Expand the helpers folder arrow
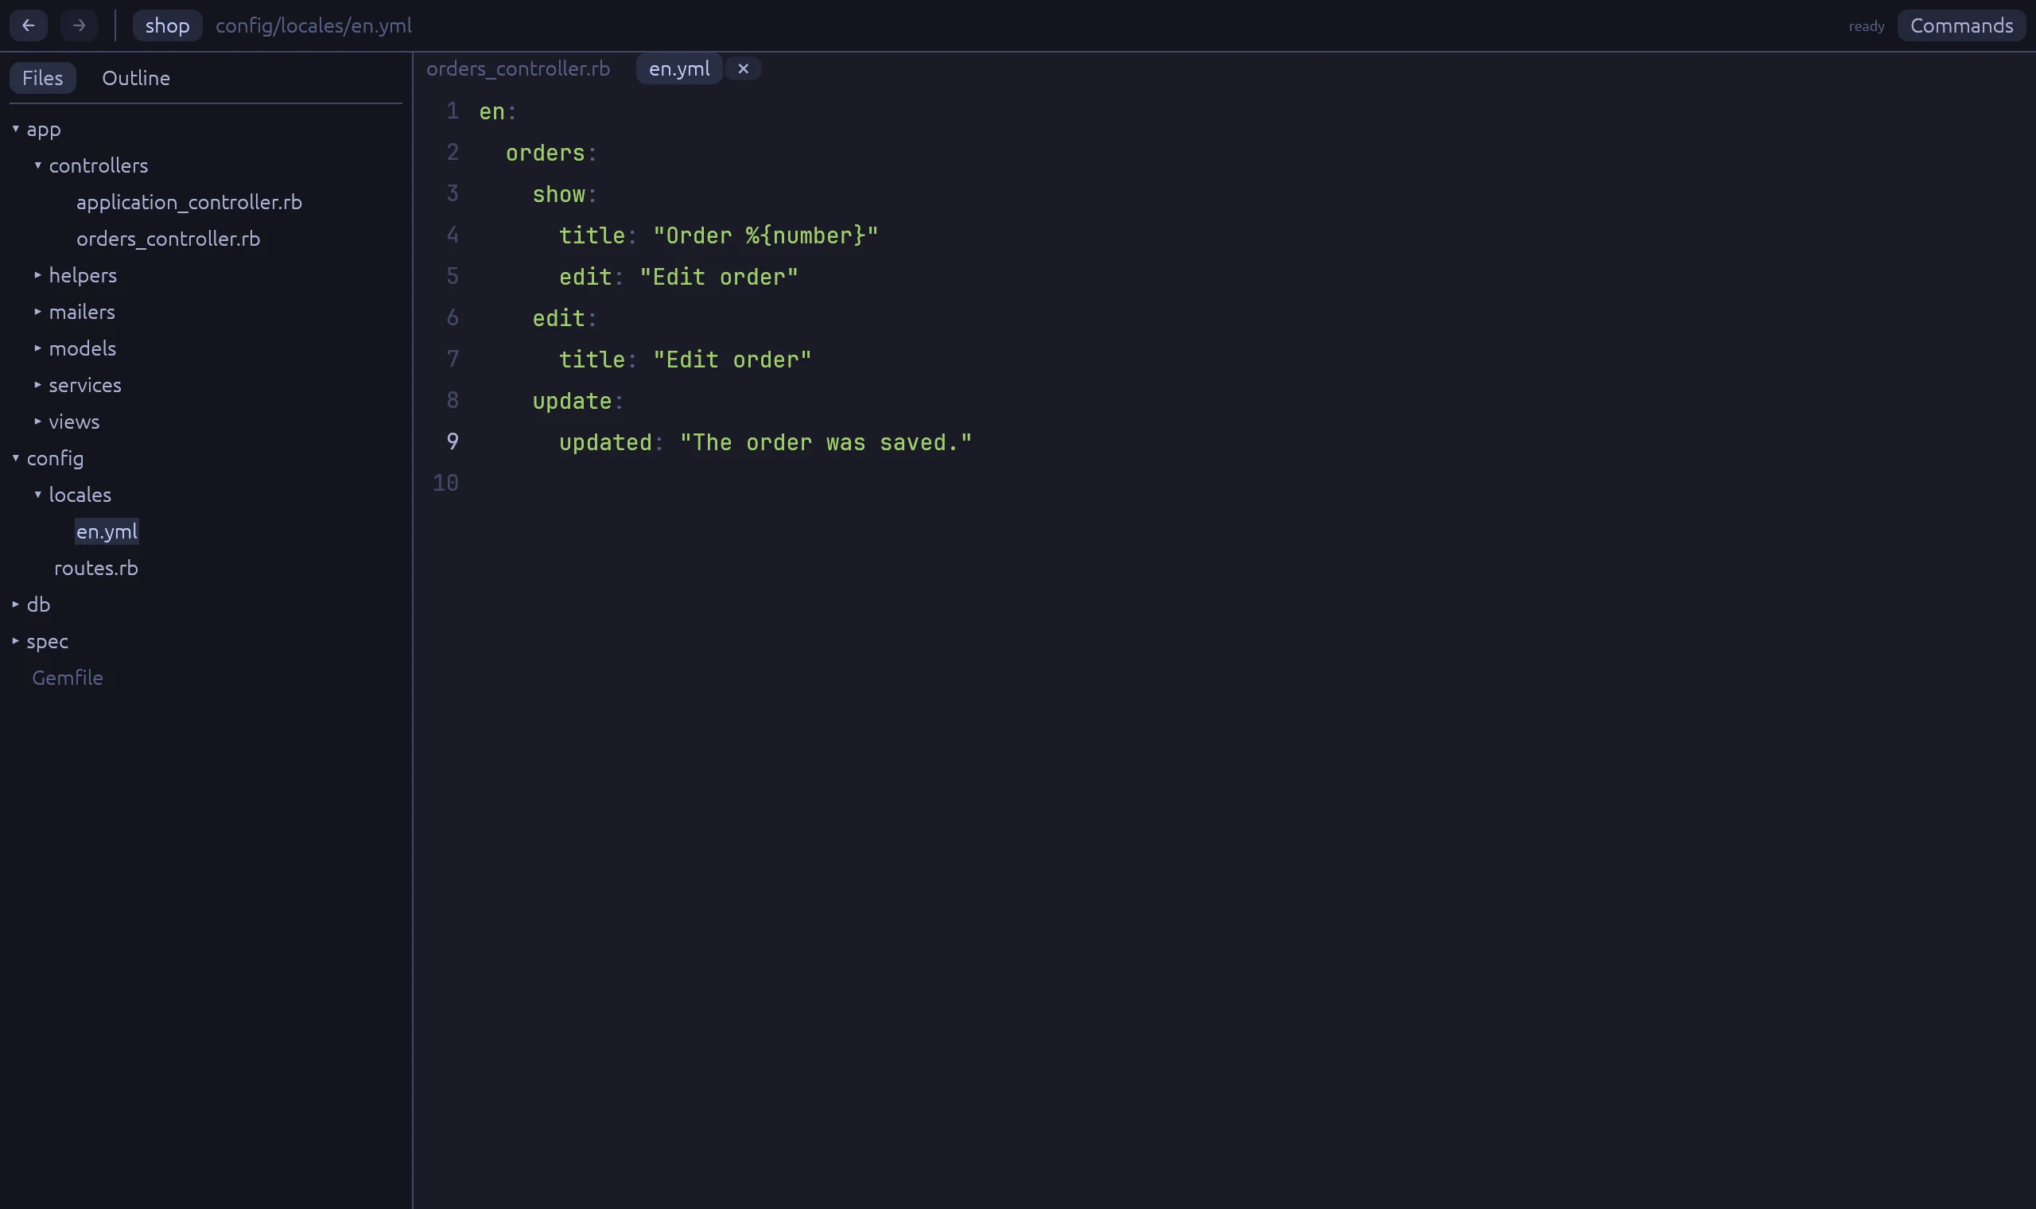The height and width of the screenshot is (1209, 2036). click(x=37, y=275)
